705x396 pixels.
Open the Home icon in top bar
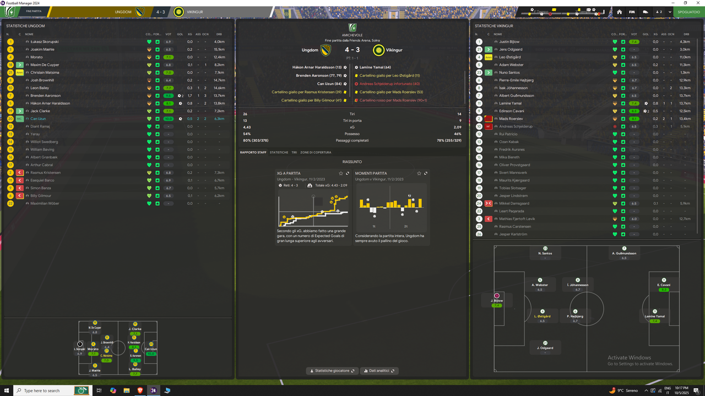[x=620, y=12]
